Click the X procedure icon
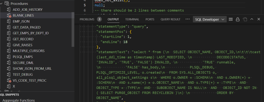This screenshot has height=102, width=264. click(x=9, y=86)
